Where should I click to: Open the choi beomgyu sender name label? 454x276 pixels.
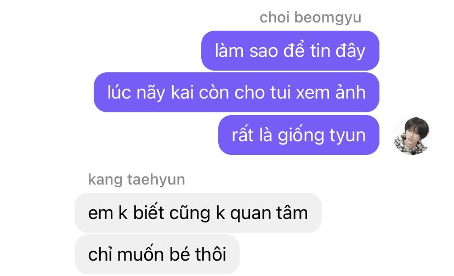(x=310, y=18)
